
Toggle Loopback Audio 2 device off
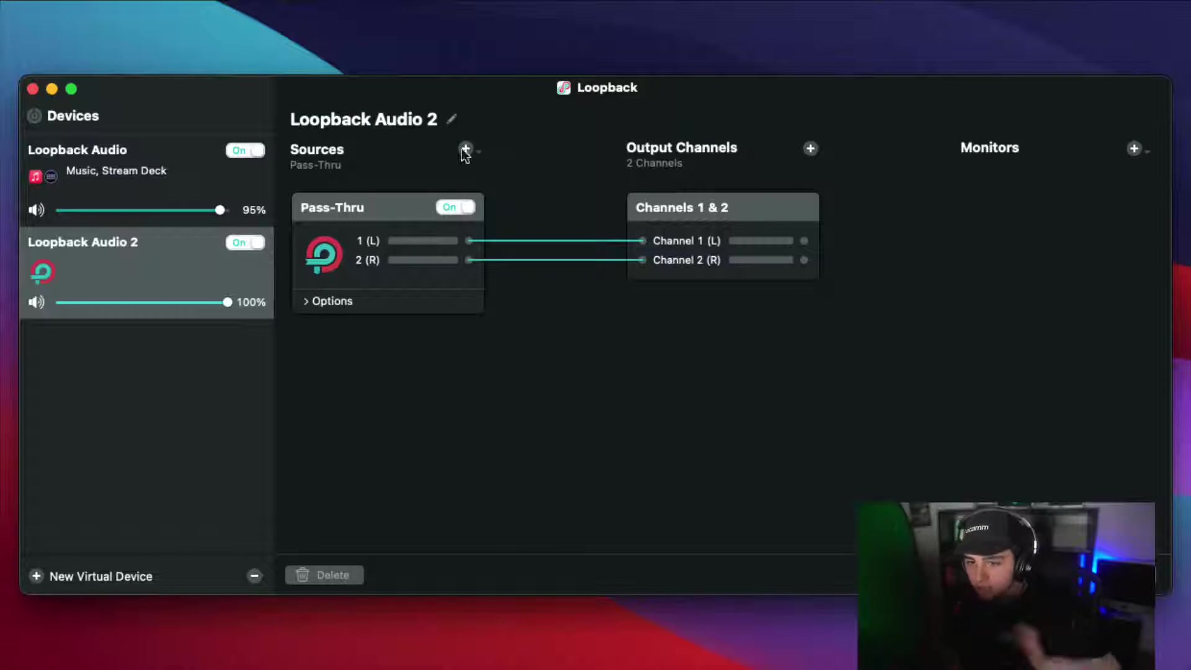[x=245, y=243]
